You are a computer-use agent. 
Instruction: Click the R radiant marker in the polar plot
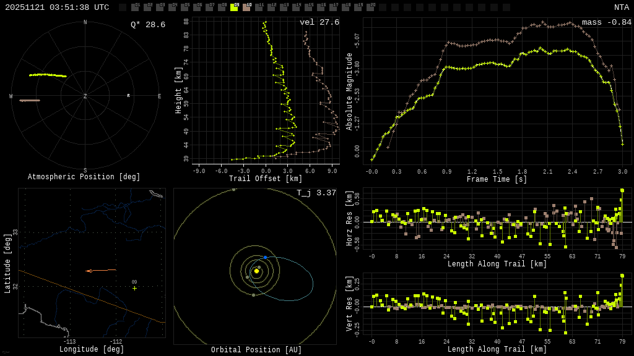[x=129, y=96]
